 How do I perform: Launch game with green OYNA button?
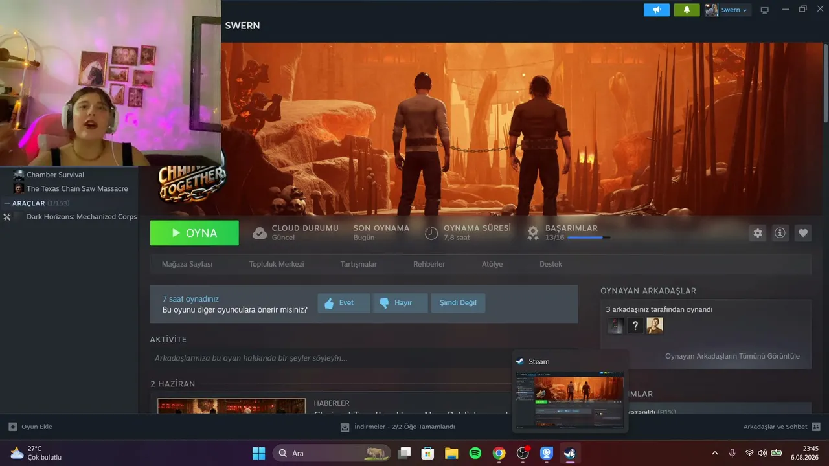tap(194, 233)
